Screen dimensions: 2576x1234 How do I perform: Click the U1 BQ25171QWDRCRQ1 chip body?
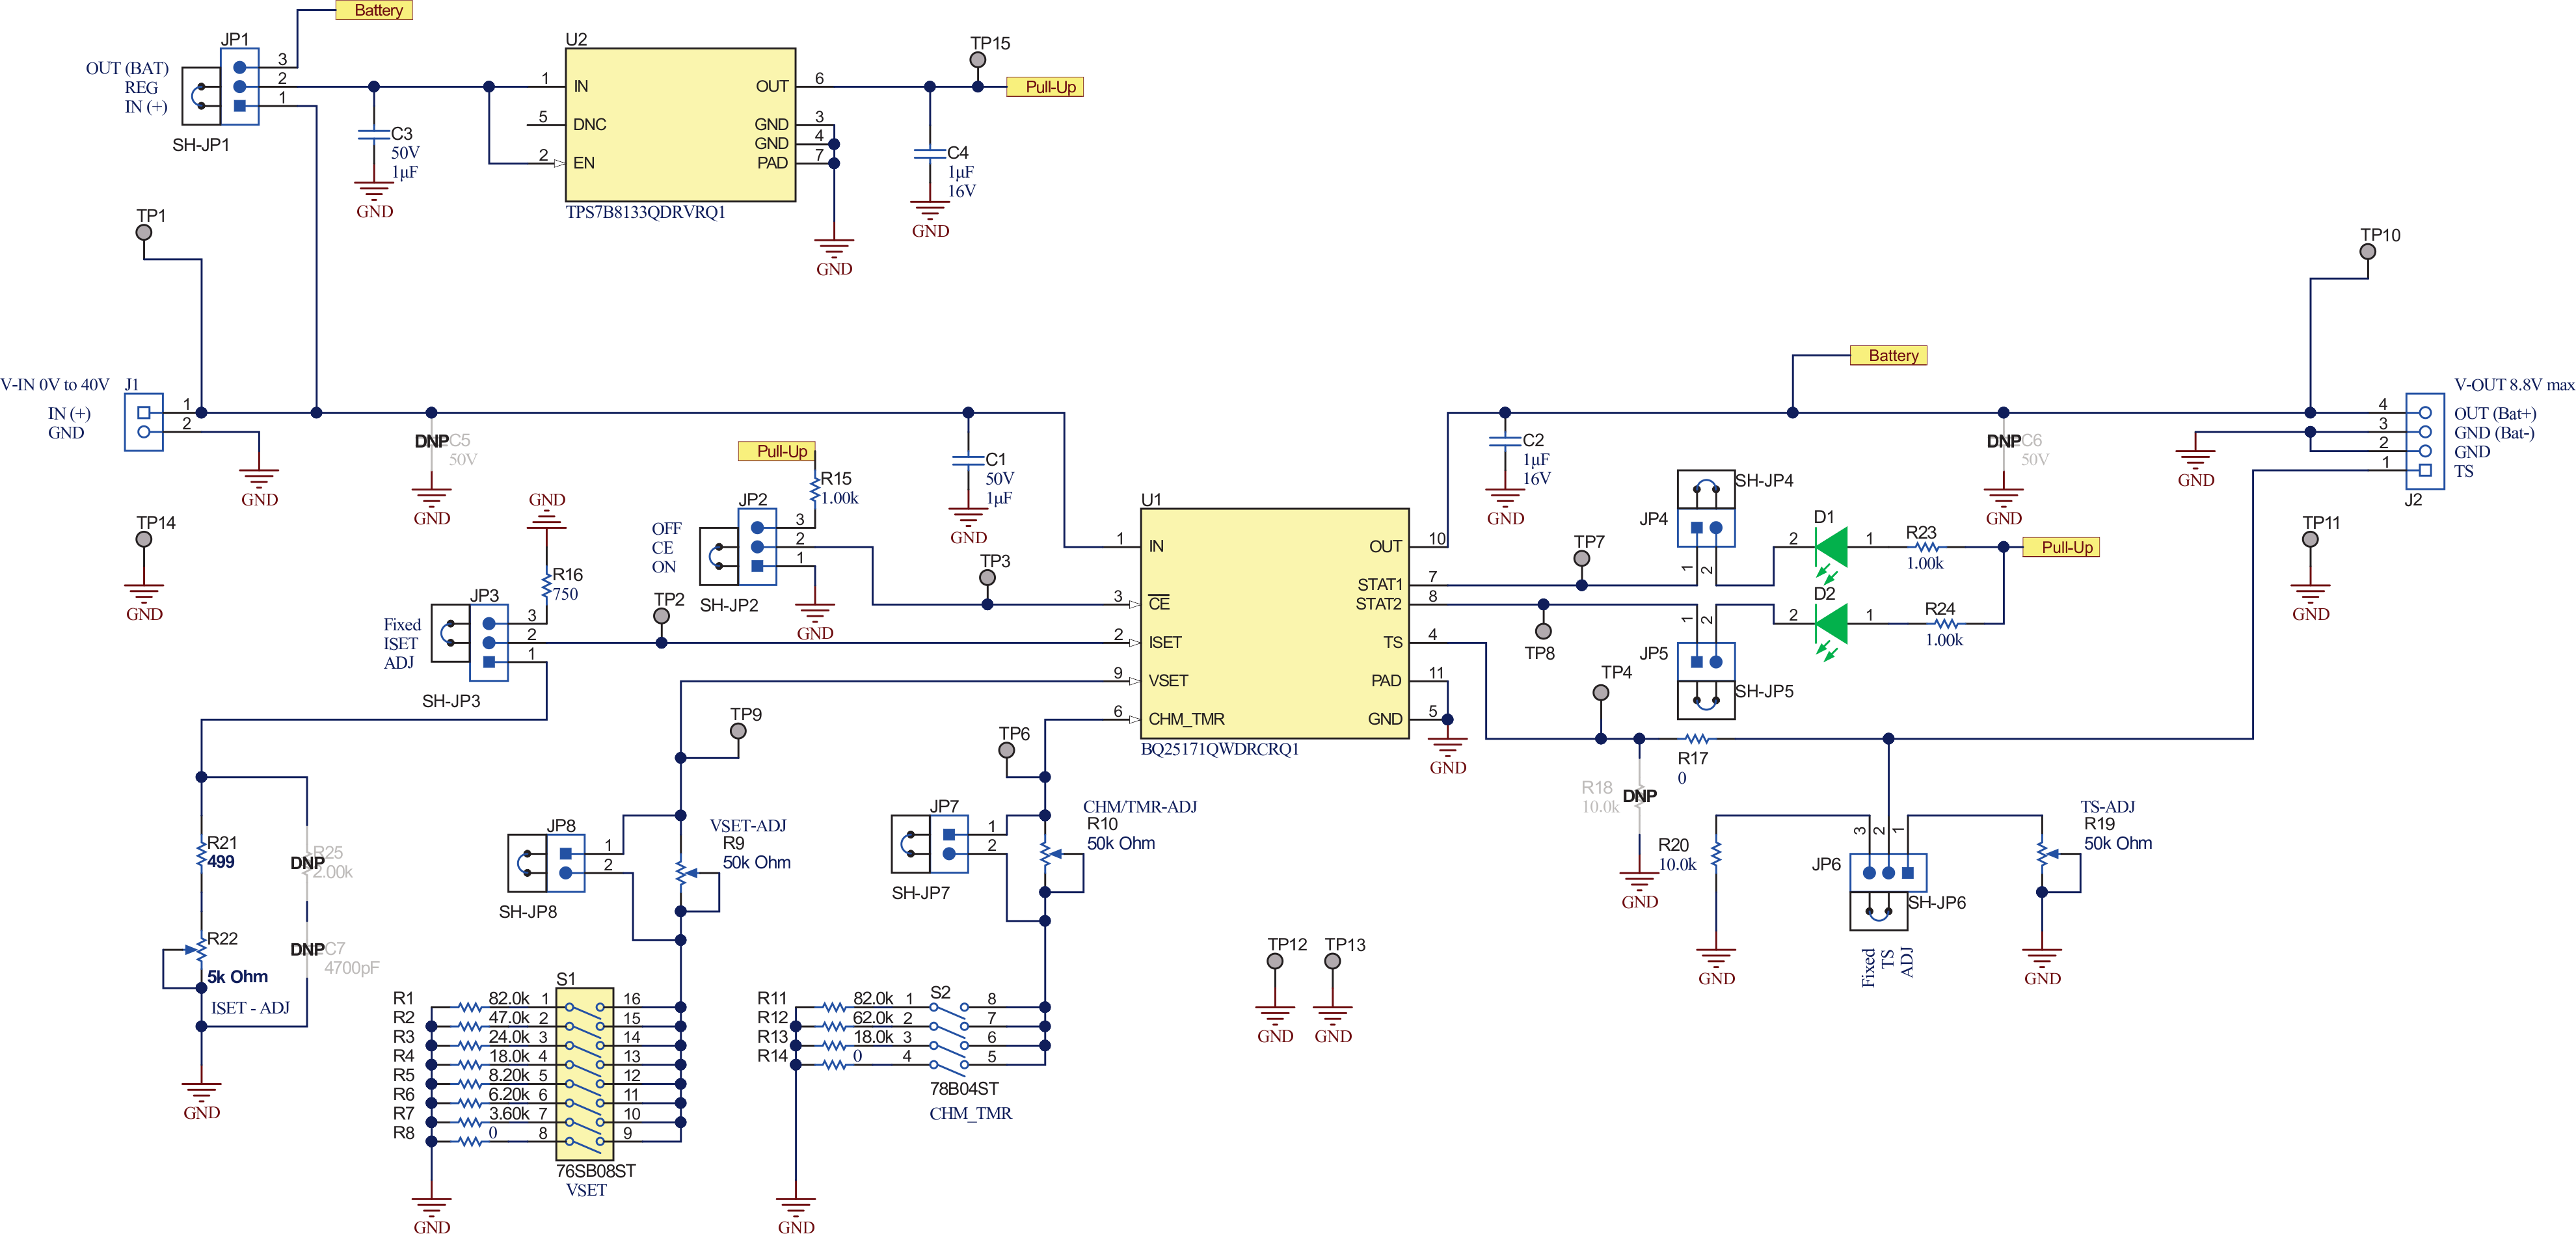point(1275,624)
